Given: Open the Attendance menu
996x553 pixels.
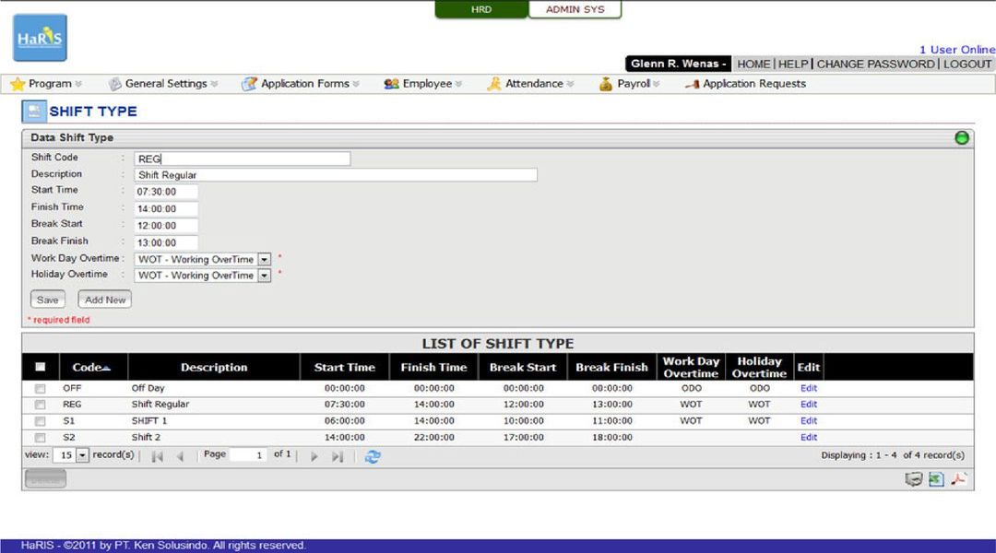Looking at the screenshot, I should [x=533, y=84].
